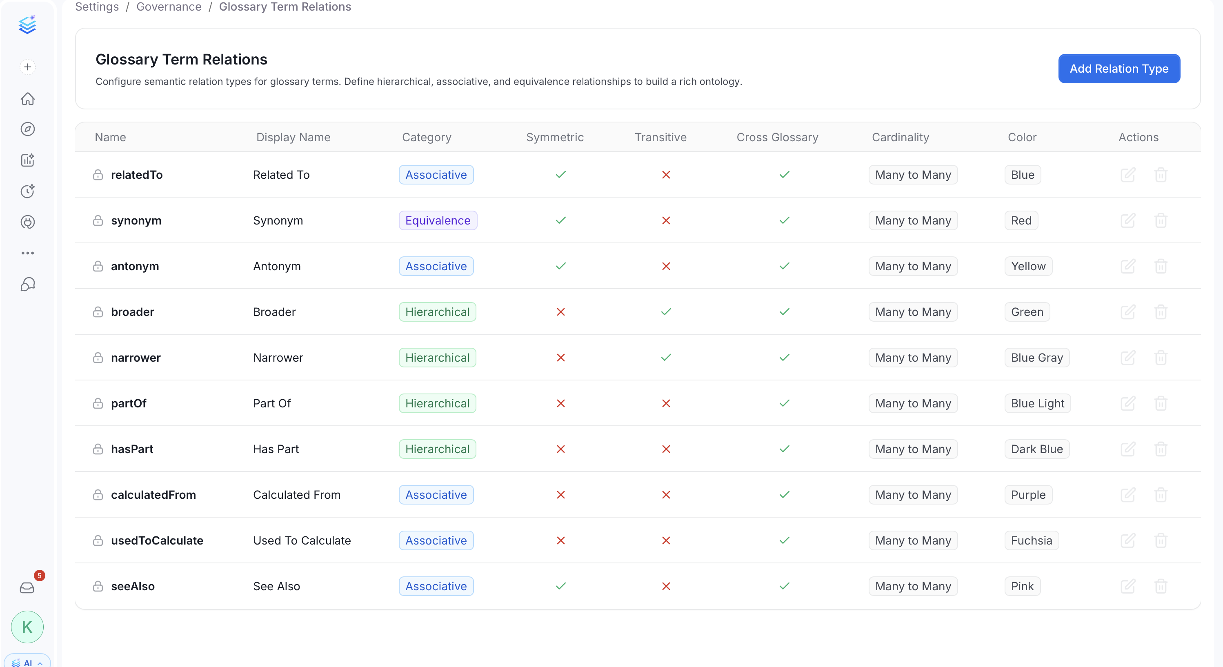Screen dimensions: 1223x667
Task: Click the Category column header
Action: pyautogui.click(x=426, y=137)
